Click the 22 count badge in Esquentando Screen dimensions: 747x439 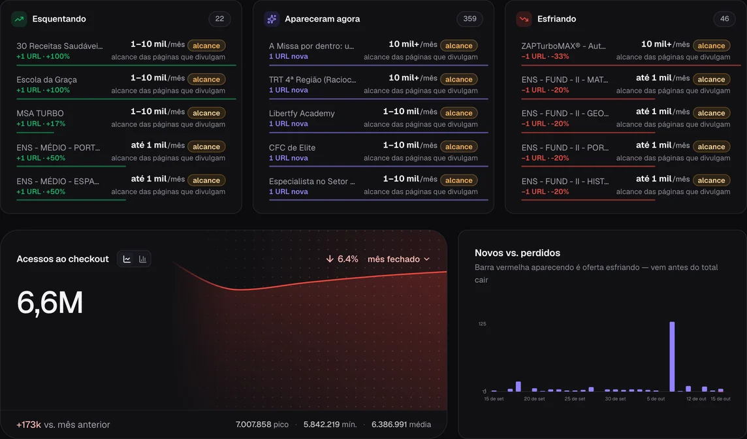pos(219,19)
